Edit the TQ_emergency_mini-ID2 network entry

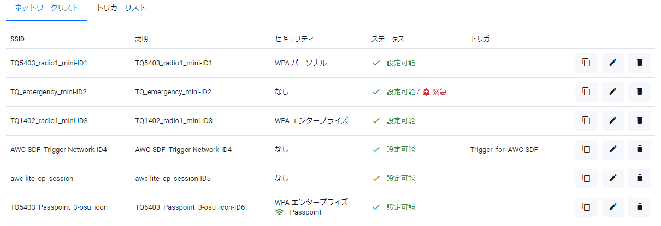(x=613, y=91)
